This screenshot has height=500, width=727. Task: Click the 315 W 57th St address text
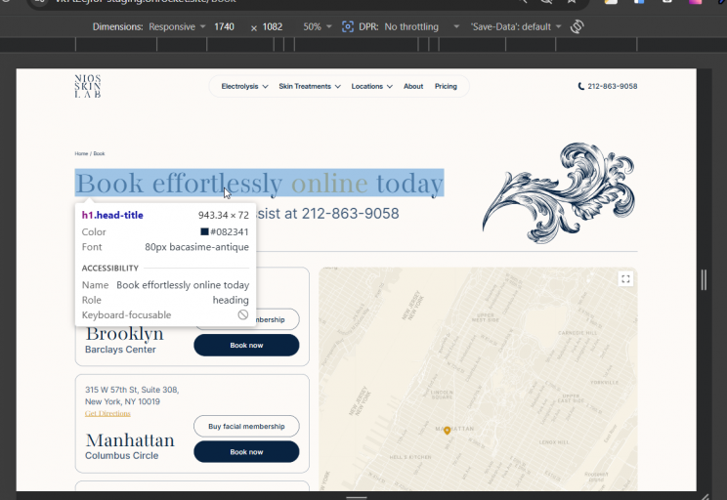[132, 396]
